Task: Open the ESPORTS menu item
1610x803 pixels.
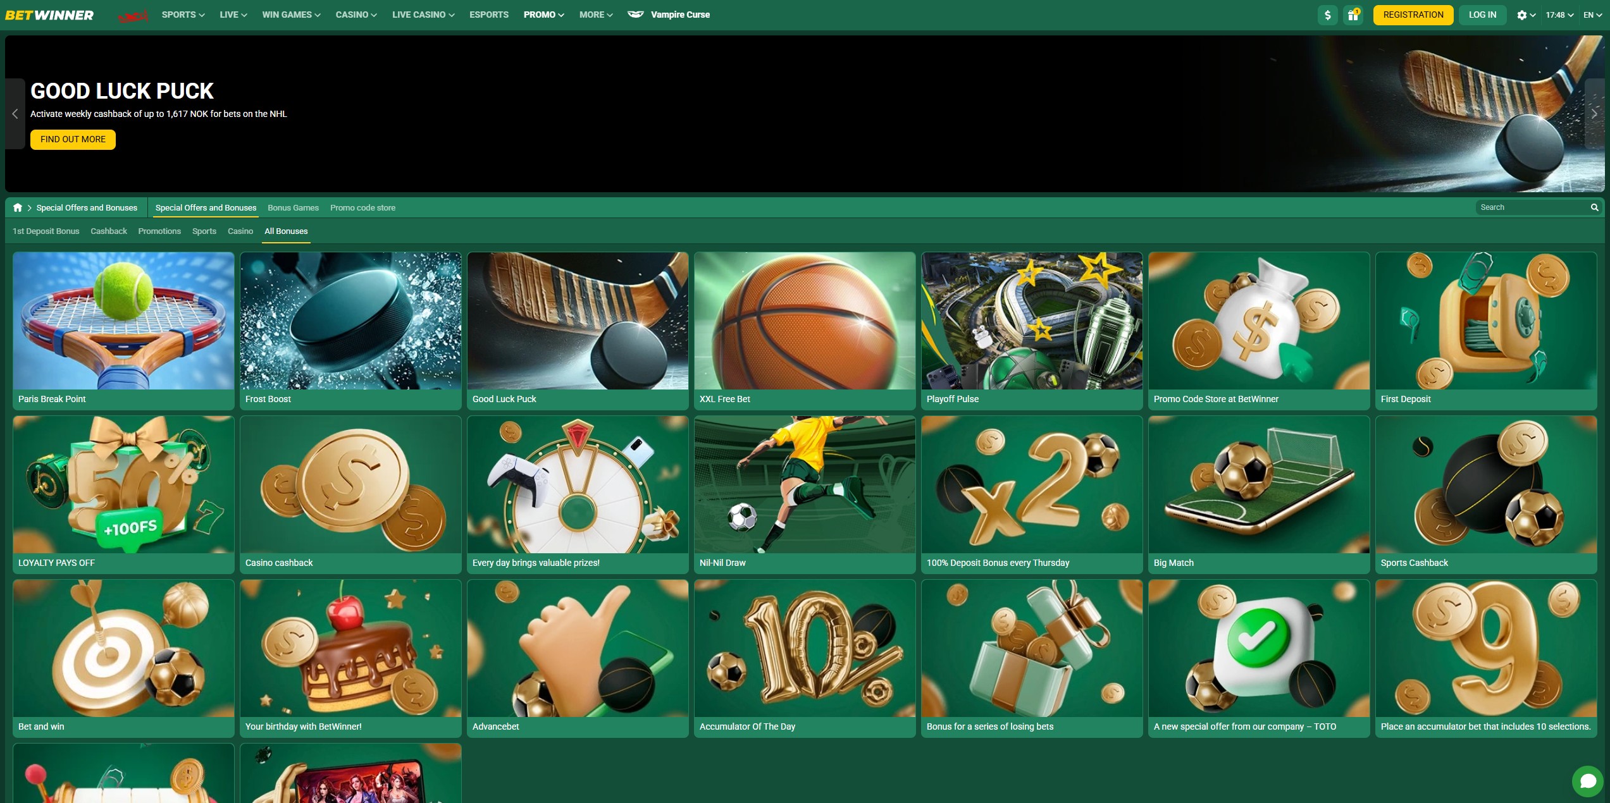Action: click(x=488, y=15)
